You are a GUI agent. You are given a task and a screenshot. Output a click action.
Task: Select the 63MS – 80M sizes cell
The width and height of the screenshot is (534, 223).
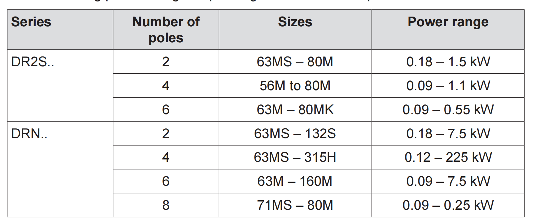click(295, 62)
